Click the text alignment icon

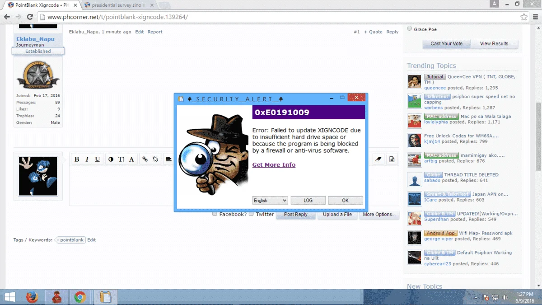pos(168,159)
